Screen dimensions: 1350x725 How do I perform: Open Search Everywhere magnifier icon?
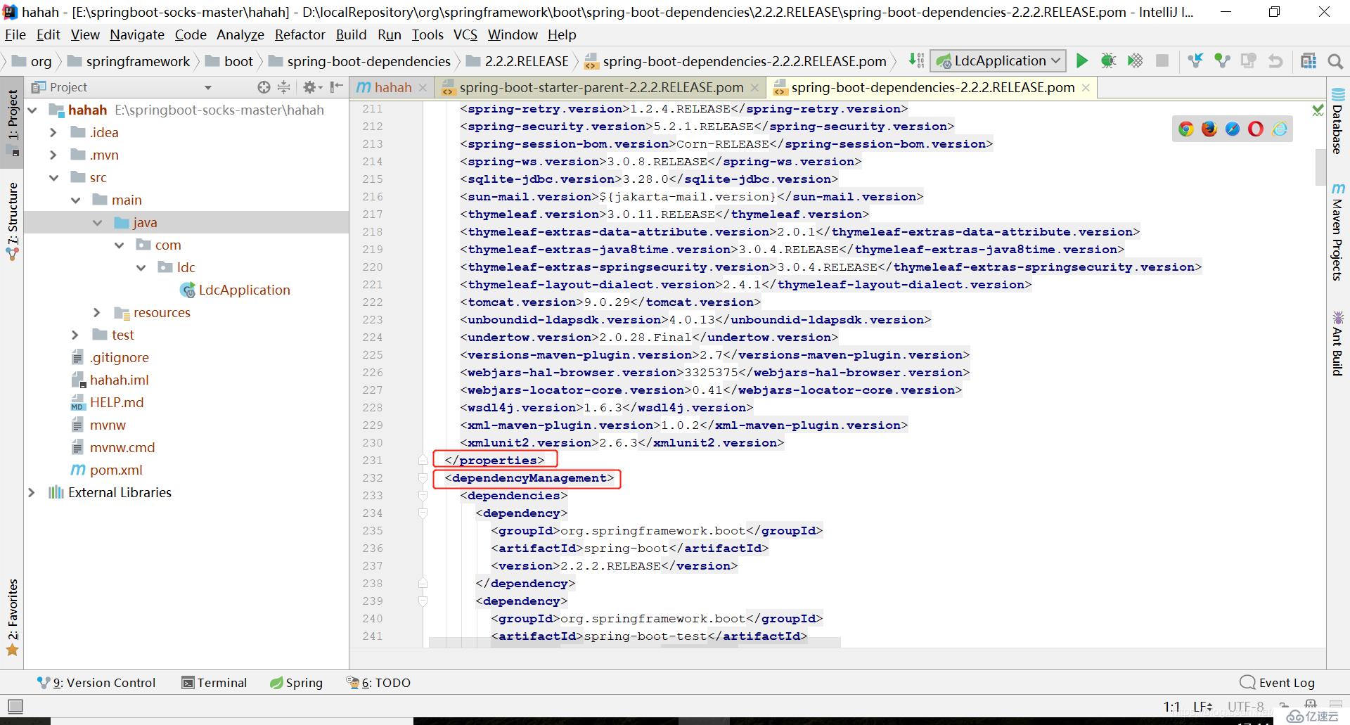[x=1335, y=61]
